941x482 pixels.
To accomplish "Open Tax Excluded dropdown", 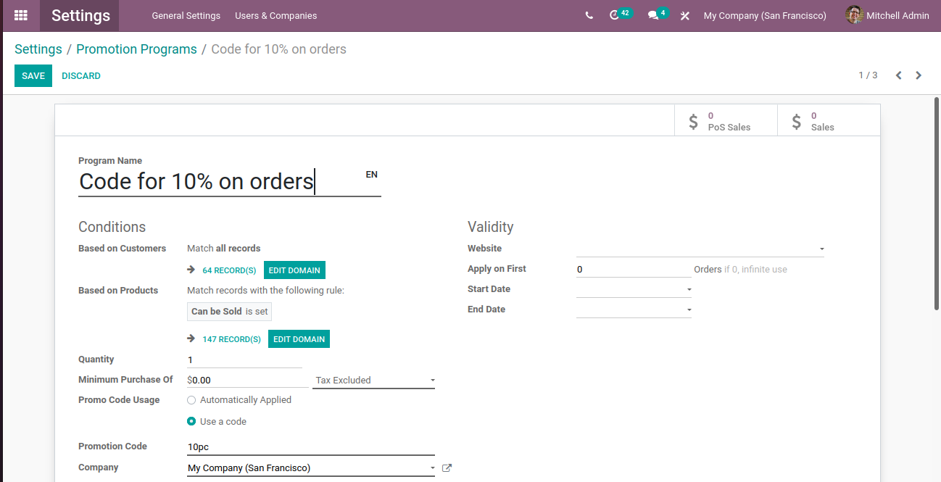I will click(373, 380).
